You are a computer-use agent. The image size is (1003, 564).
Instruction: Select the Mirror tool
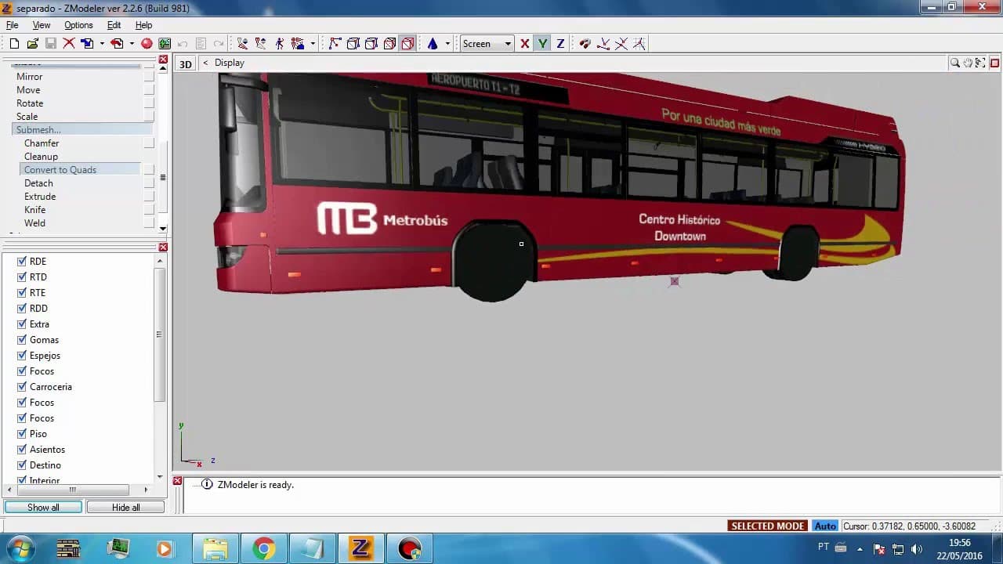pyautogui.click(x=30, y=77)
